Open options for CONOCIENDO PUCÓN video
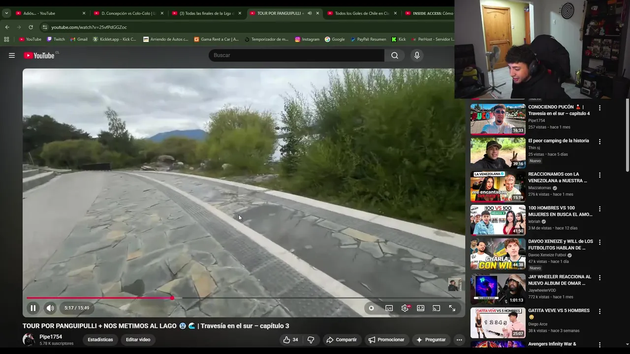The width and height of the screenshot is (630, 354). (x=599, y=108)
